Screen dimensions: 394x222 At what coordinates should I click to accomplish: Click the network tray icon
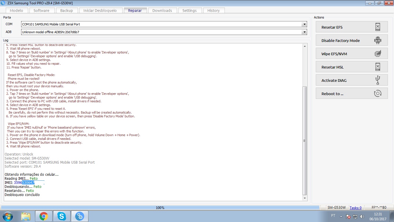(355, 216)
